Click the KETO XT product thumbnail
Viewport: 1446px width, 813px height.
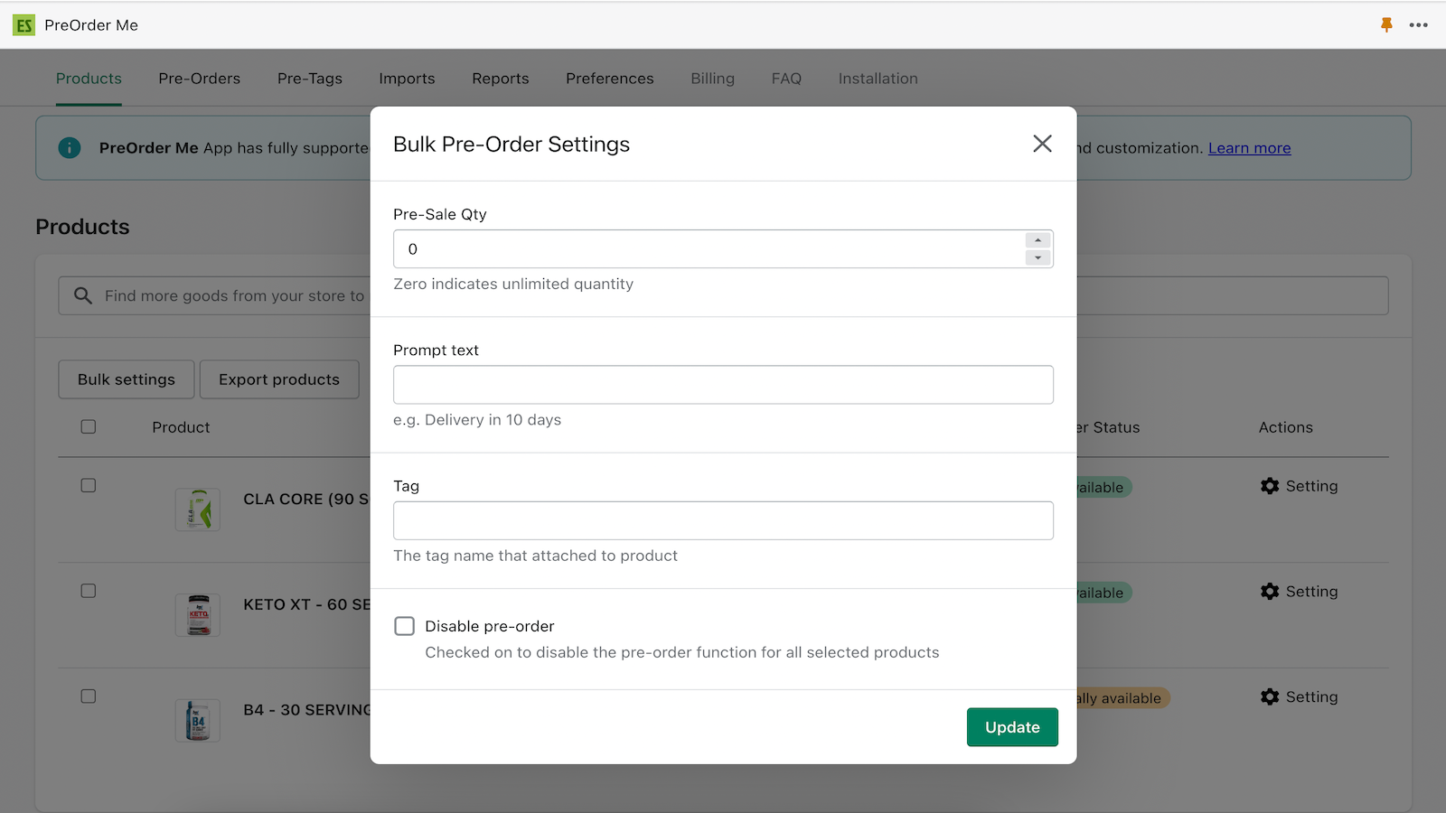pos(197,615)
